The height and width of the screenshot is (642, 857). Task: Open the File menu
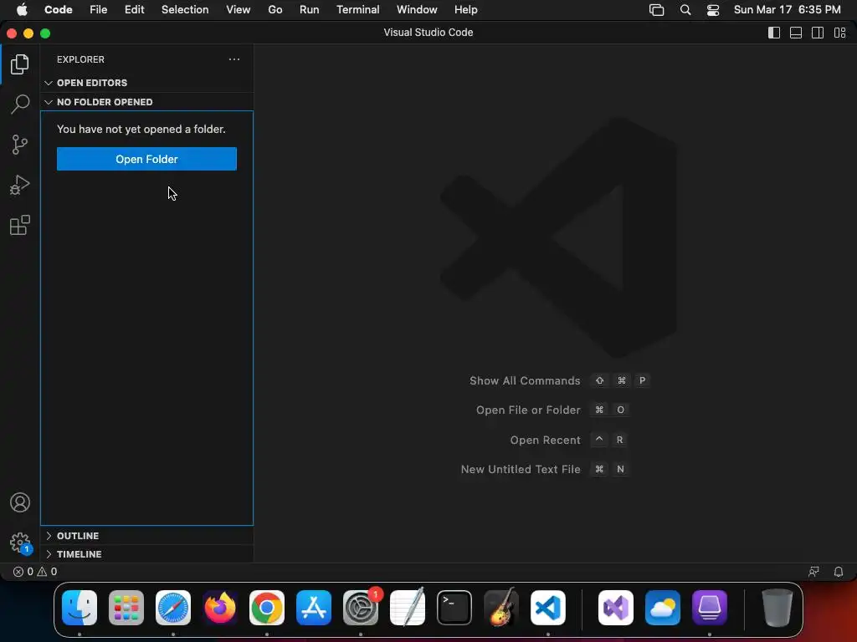[x=99, y=10]
